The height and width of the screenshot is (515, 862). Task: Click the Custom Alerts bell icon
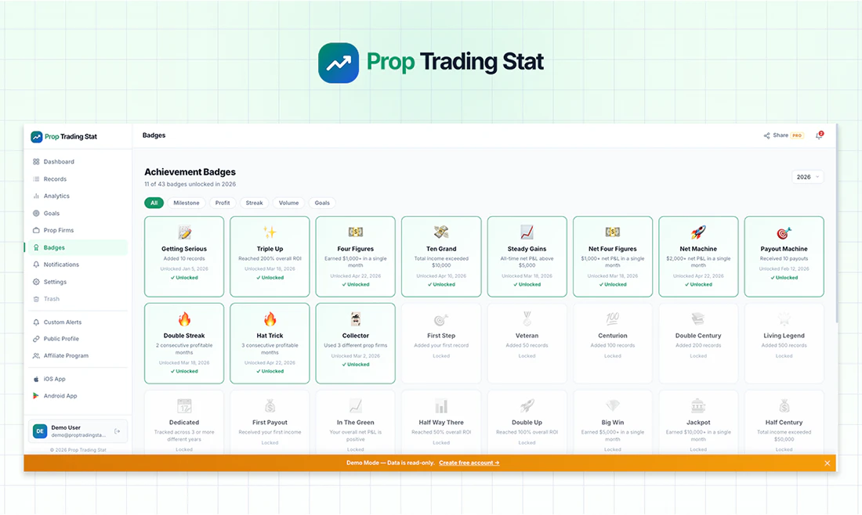point(36,322)
